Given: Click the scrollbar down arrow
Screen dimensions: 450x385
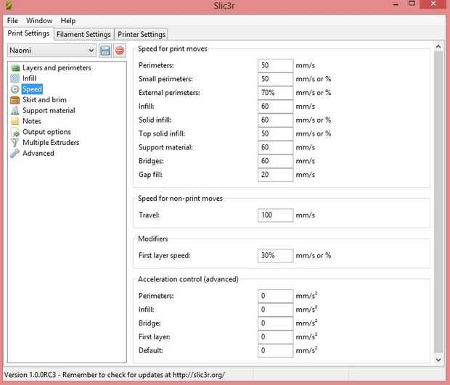Looking at the screenshot, I should pyautogui.click(x=438, y=360).
